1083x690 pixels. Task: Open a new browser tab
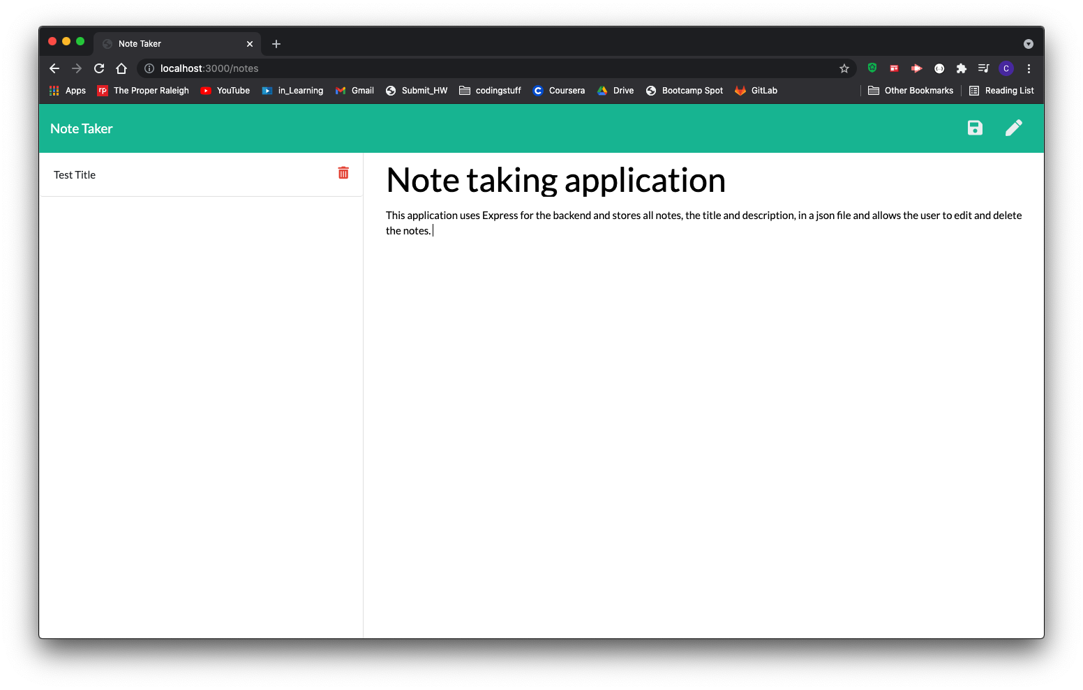pos(276,44)
